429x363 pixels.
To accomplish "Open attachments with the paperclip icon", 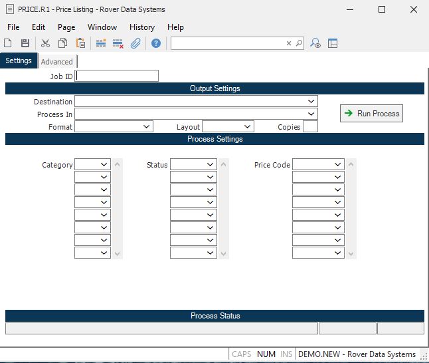I will pyautogui.click(x=135, y=43).
